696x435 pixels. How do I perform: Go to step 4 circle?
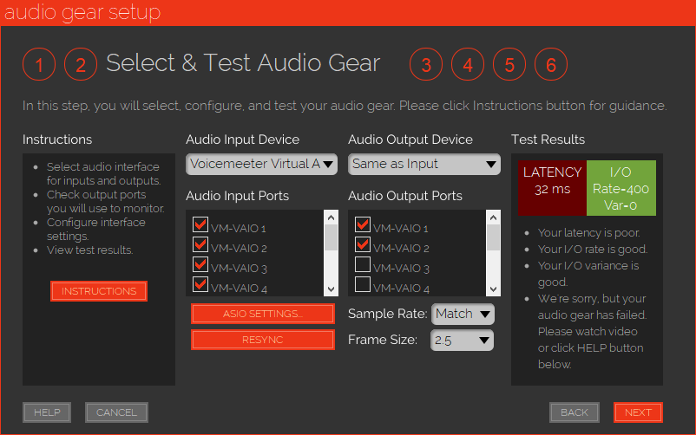[468, 65]
